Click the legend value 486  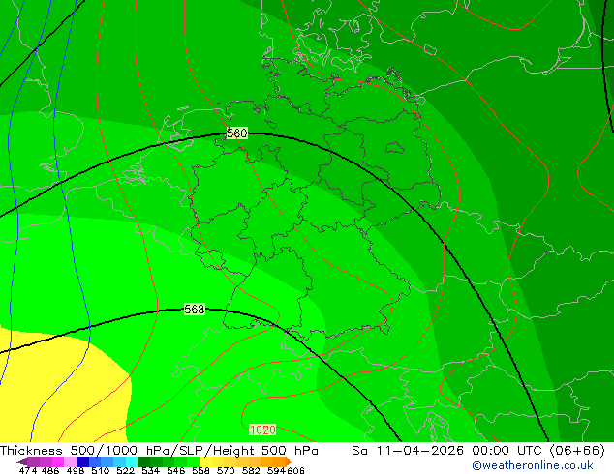[50, 470]
